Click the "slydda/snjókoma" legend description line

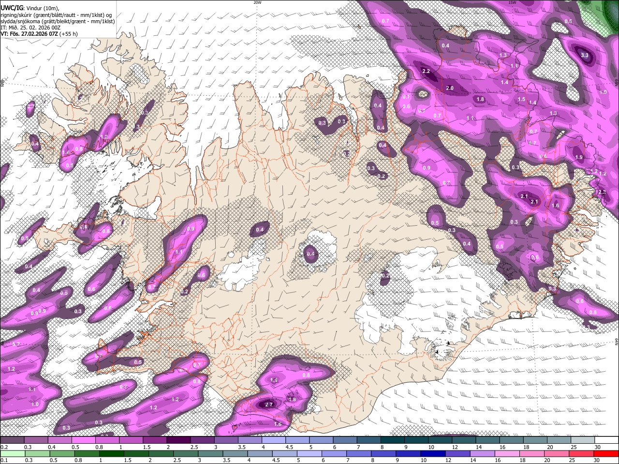pyautogui.click(x=58, y=21)
